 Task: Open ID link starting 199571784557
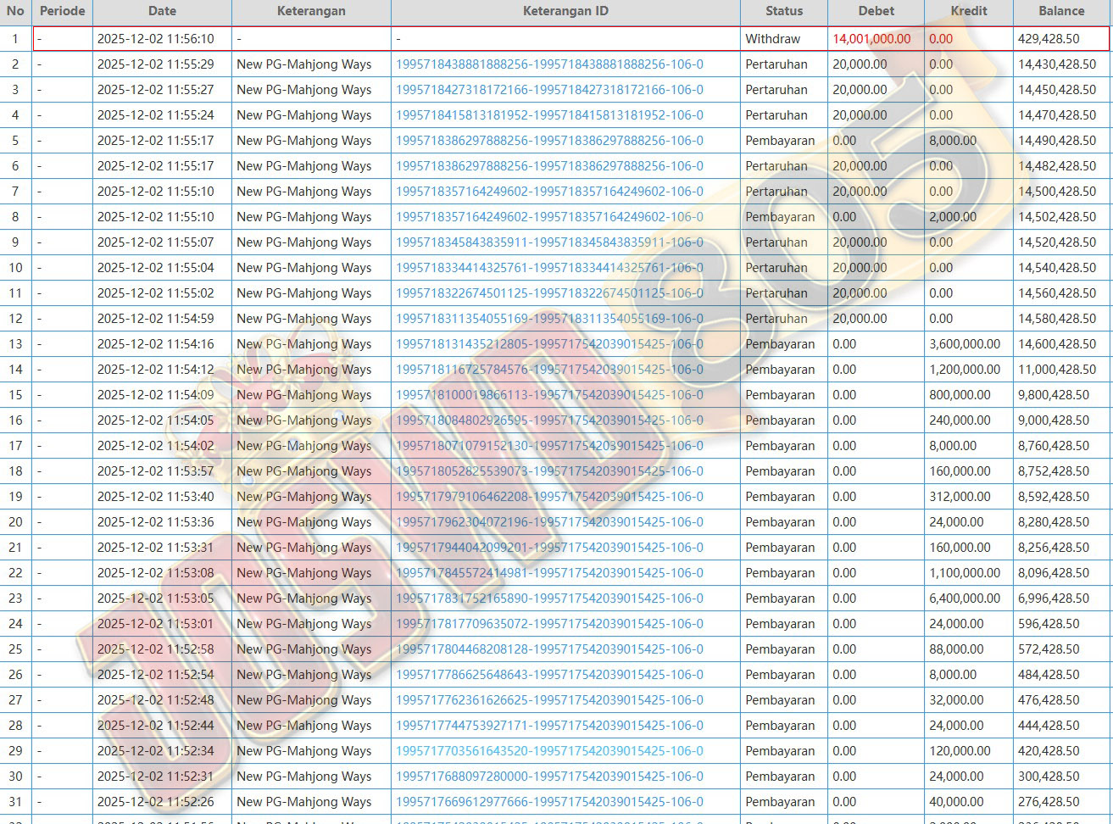coord(549,573)
